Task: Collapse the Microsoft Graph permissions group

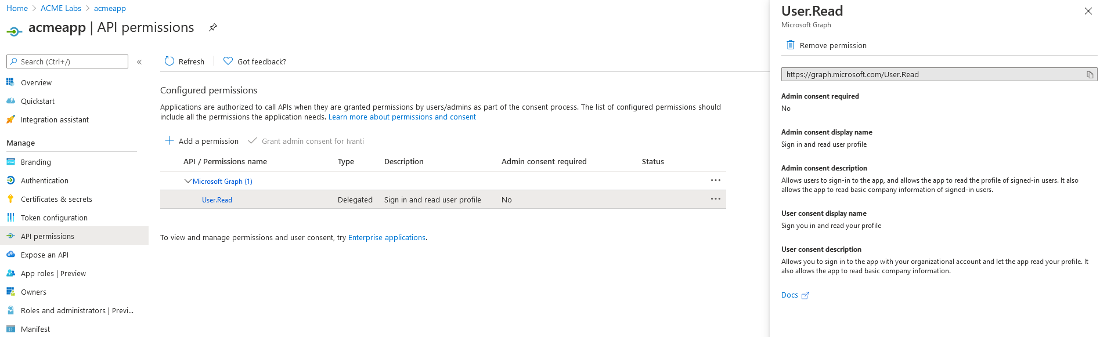Action: [187, 181]
